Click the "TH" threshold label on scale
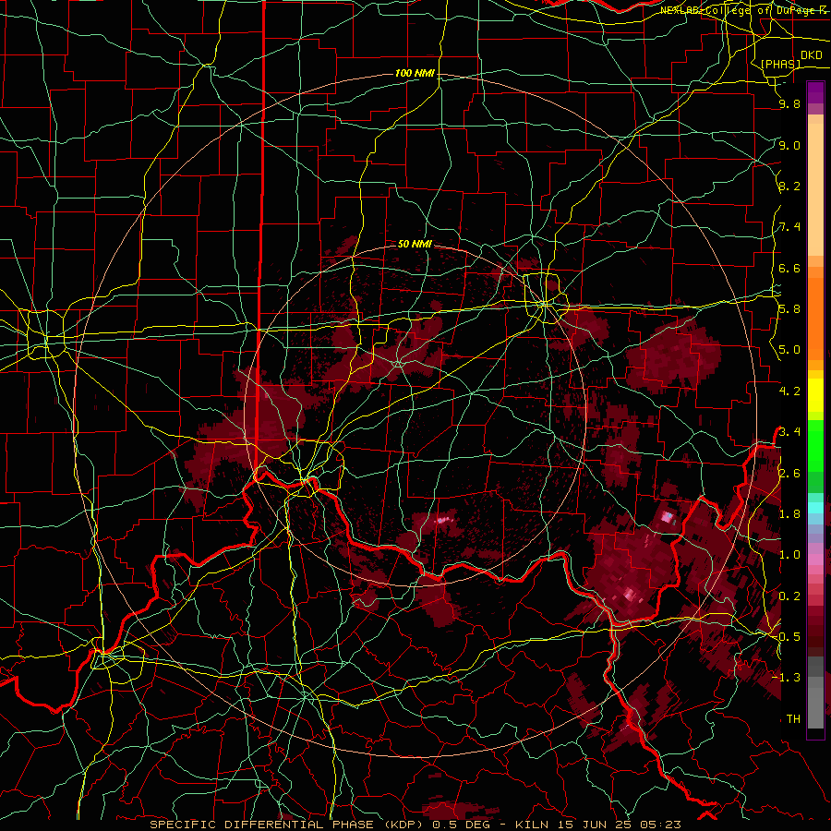831x831 pixels. click(793, 718)
